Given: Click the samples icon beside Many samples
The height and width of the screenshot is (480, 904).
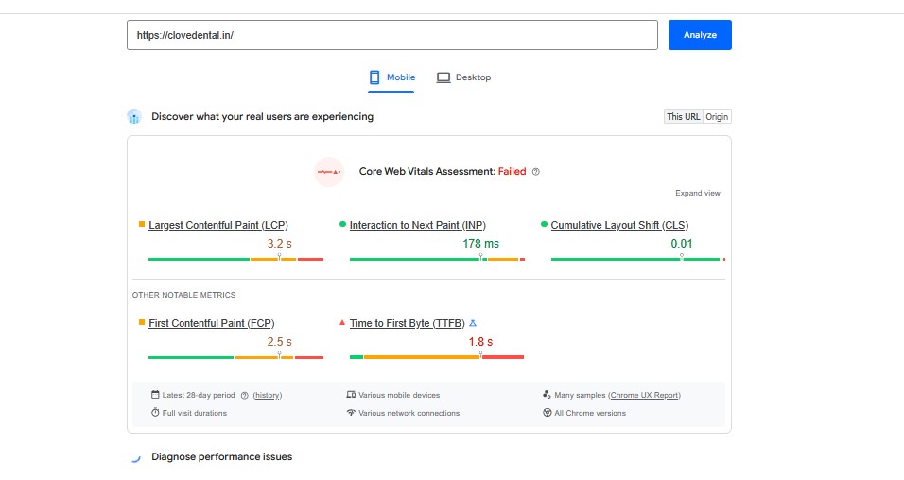Looking at the screenshot, I should pos(547,395).
